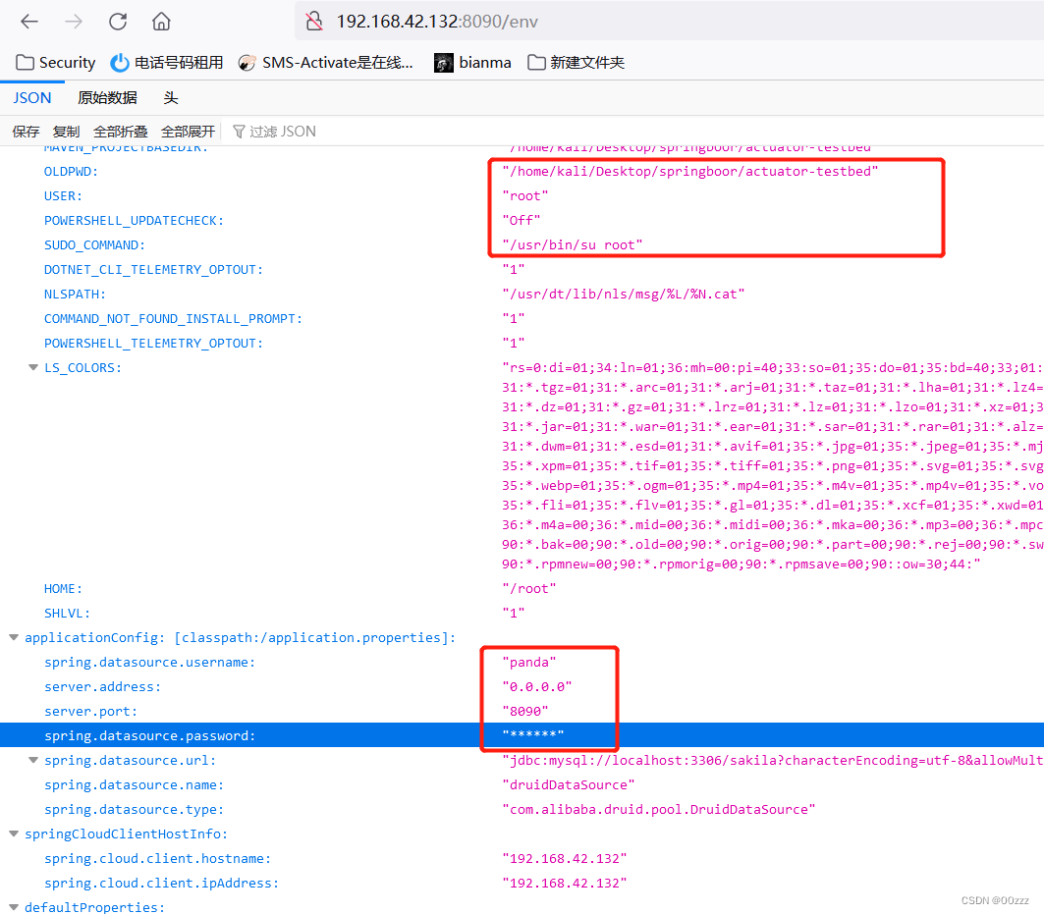Click the 复制 button

click(x=66, y=132)
